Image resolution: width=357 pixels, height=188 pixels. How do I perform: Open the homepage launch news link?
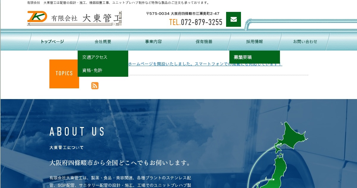[205, 64]
